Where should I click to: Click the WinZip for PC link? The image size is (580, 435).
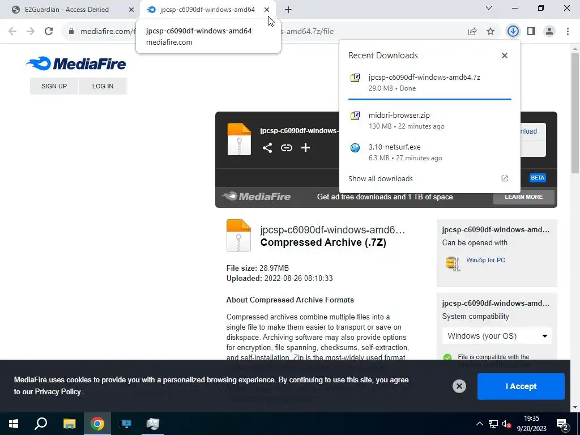pos(485,260)
